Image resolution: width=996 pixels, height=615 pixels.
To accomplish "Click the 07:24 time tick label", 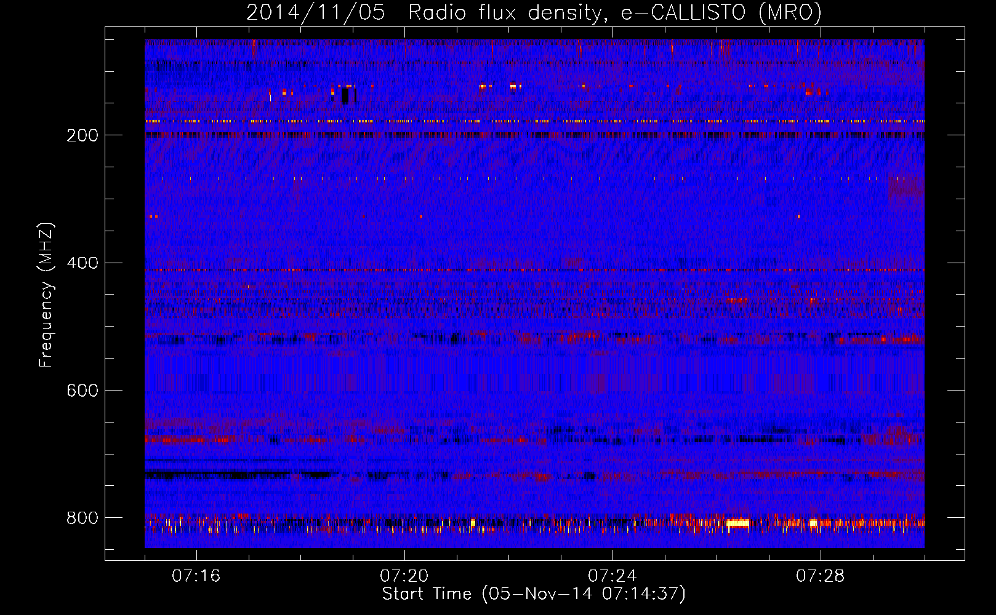I will point(612,576).
